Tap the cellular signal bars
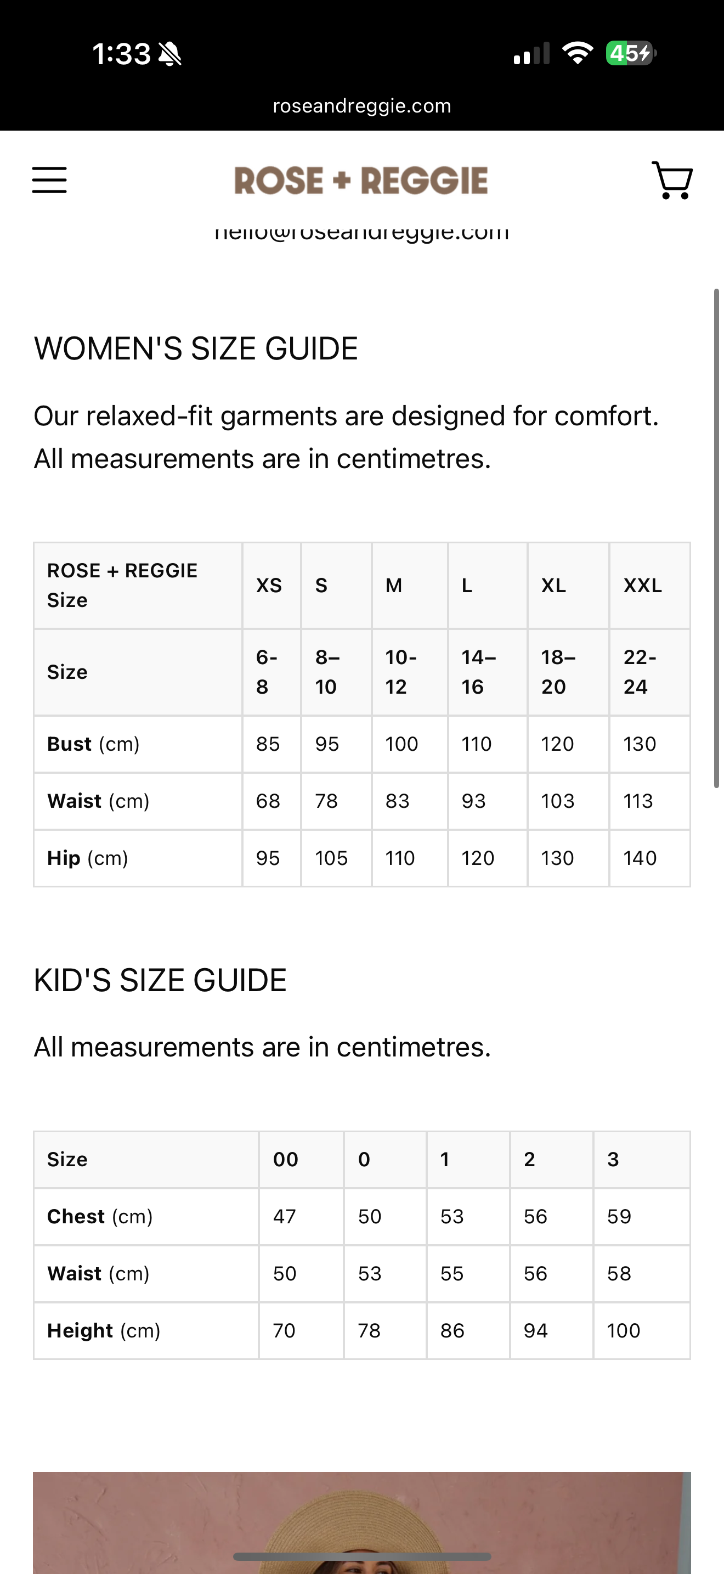Screen dimensions: 724x1574 [531, 54]
